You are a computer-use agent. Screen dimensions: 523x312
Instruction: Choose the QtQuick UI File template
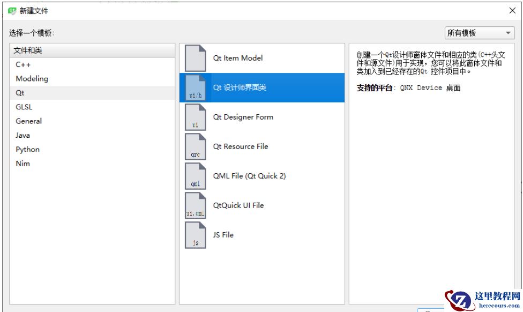tap(262, 205)
